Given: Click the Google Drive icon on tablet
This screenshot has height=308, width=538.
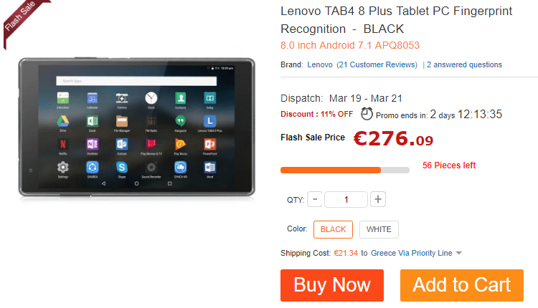Looking at the screenshot, I should tap(63, 121).
